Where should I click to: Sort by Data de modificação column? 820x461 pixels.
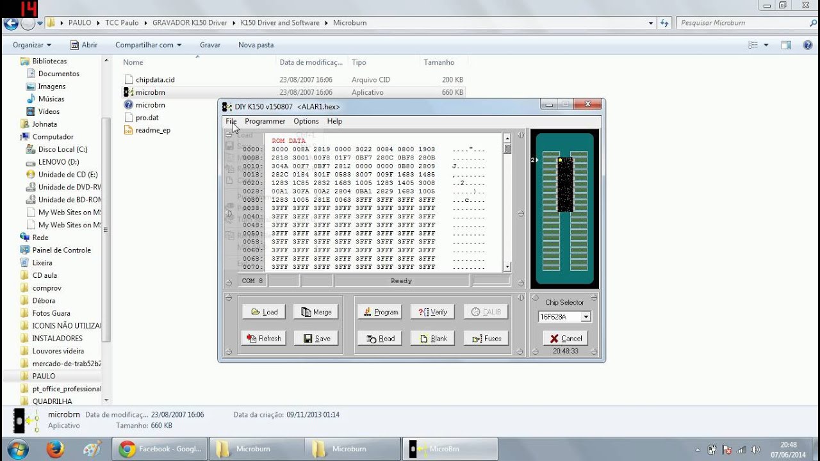[x=312, y=62]
